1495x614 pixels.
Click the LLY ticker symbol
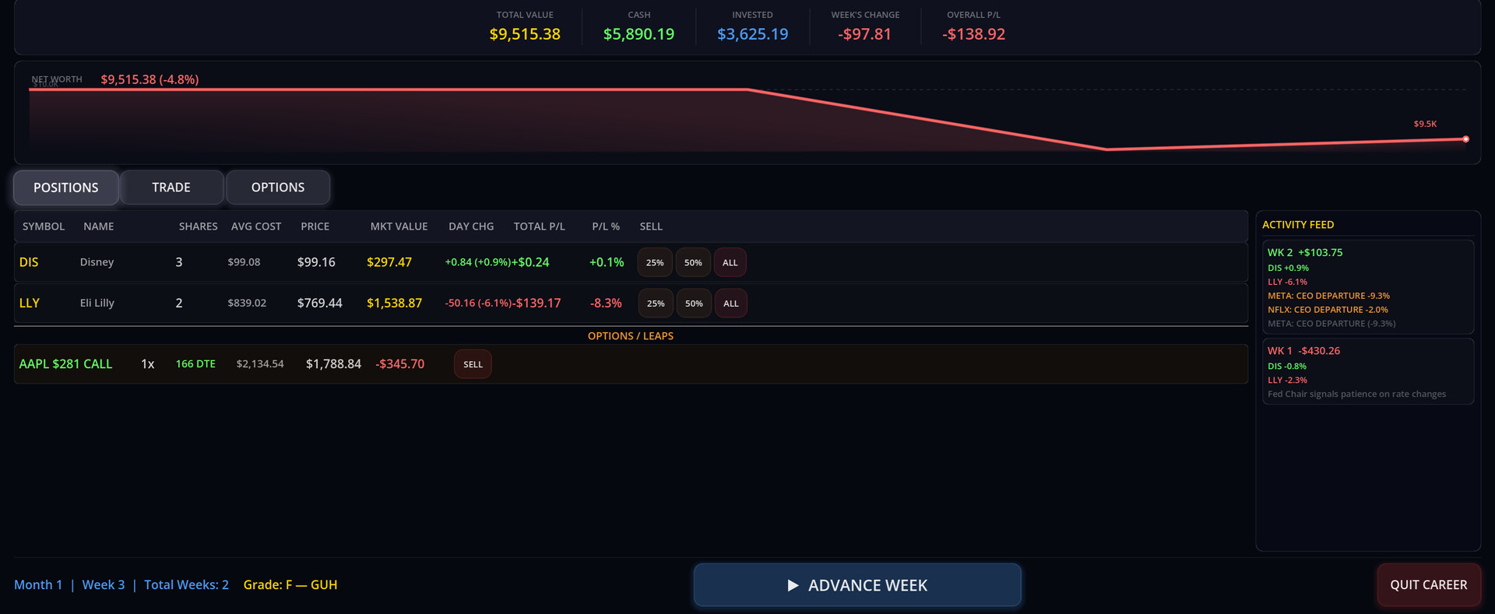pos(30,303)
